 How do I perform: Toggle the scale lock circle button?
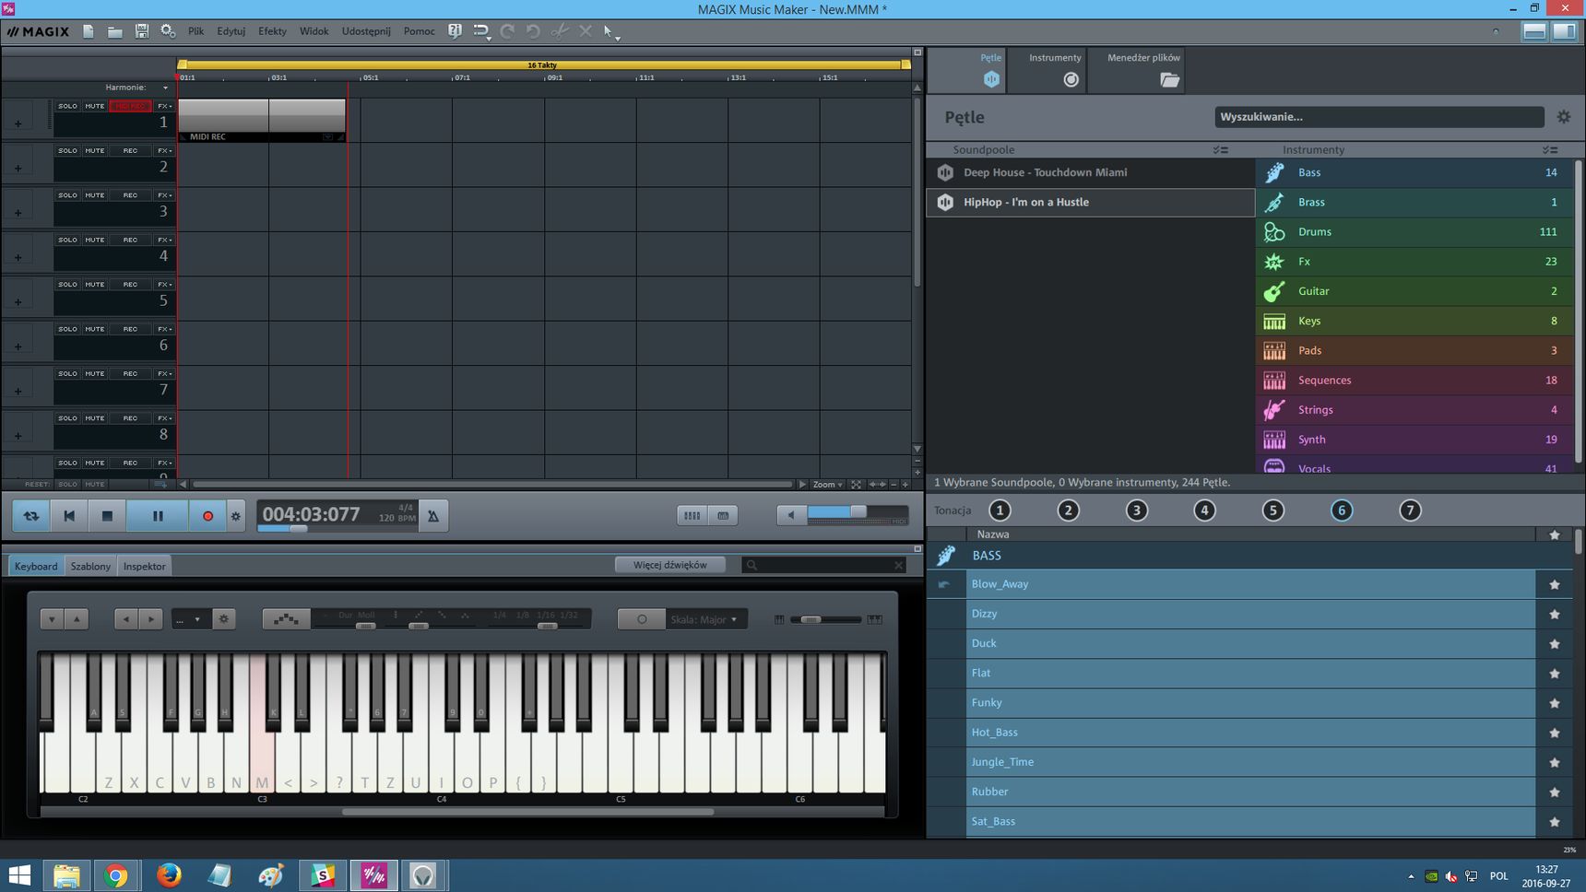pyautogui.click(x=642, y=619)
